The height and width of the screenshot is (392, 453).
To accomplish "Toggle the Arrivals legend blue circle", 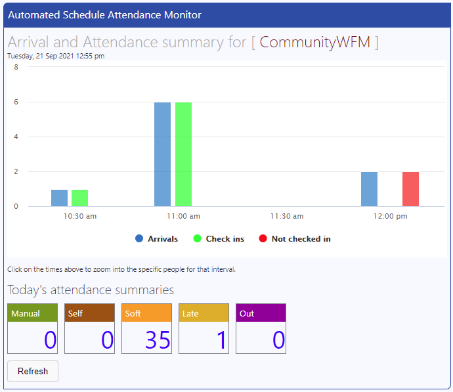I will pos(139,239).
